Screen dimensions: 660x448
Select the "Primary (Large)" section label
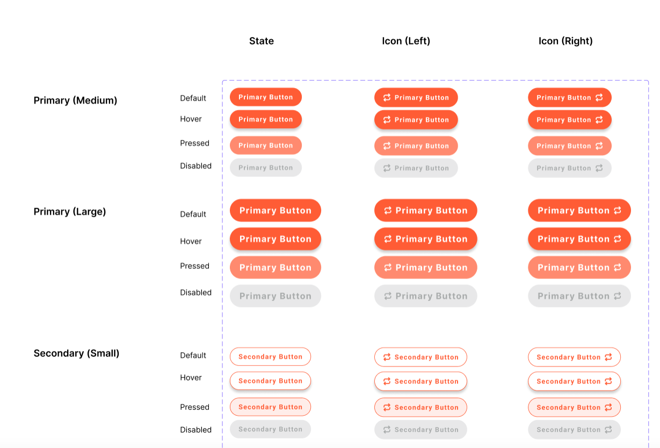70,211
